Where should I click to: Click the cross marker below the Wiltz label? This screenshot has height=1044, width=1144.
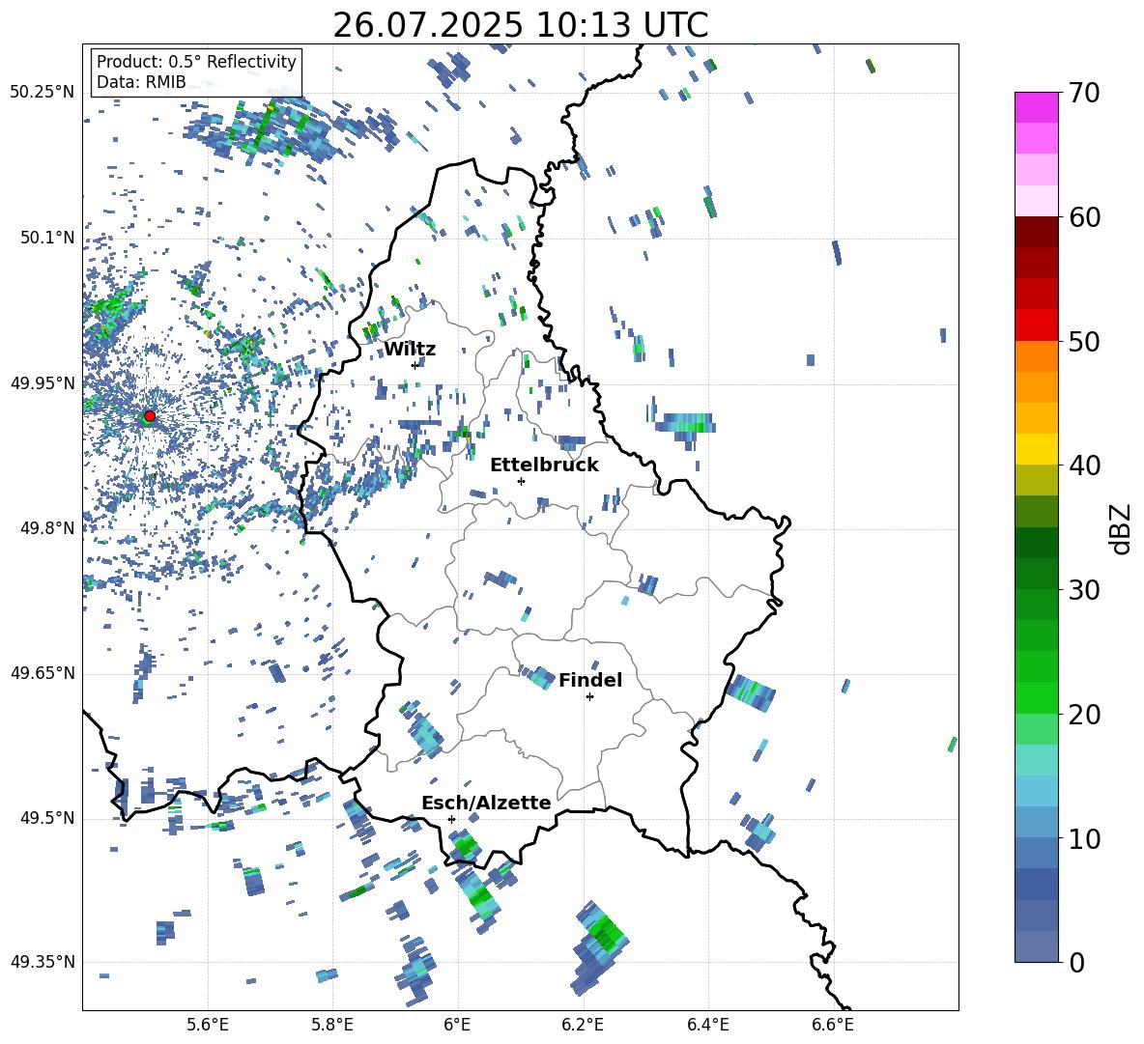tap(415, 365)
